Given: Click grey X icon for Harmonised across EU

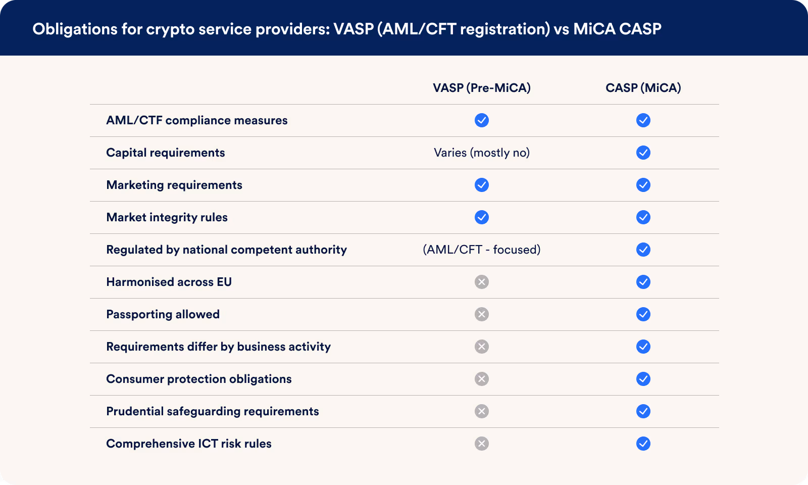Looking at the screenshot, I should pyautogui.click(x=482, y=282).
